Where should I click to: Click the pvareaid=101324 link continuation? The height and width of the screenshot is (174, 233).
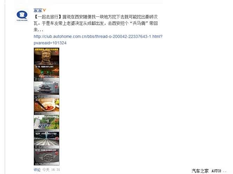tap(50, 43)
